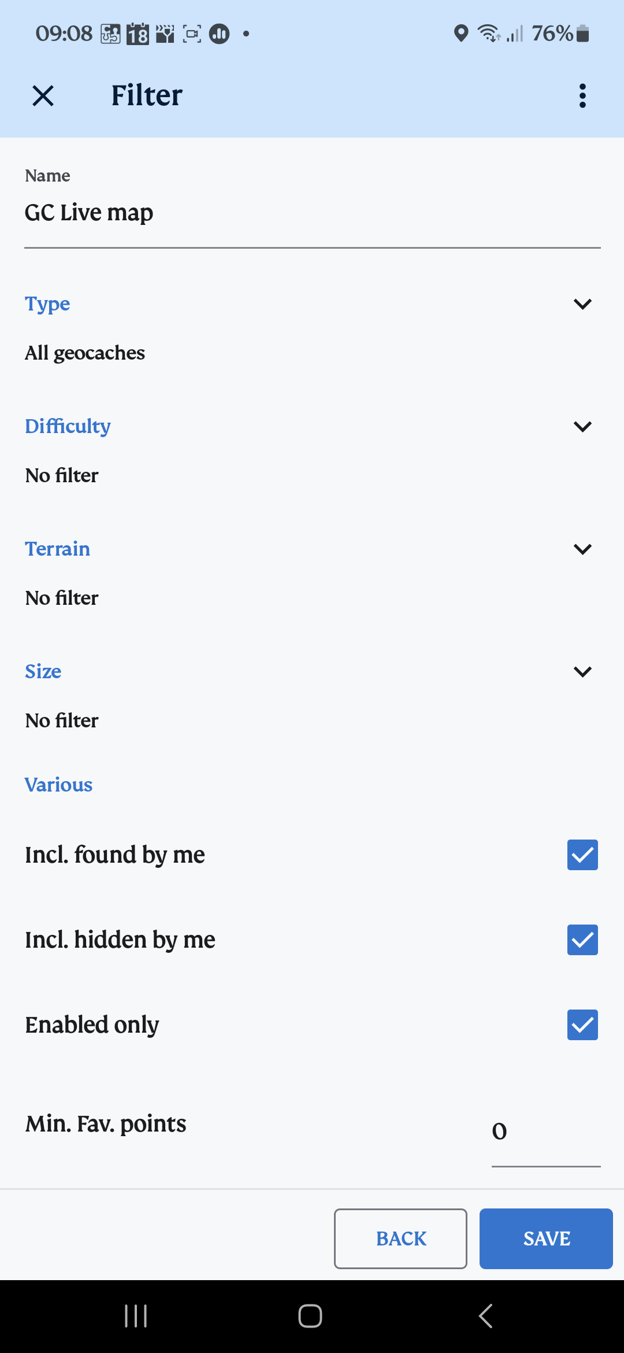Expand the Terrain filter chevron
Image resolution: width=624 pixels, height=1353 pixels.
(x=582, y=549)
